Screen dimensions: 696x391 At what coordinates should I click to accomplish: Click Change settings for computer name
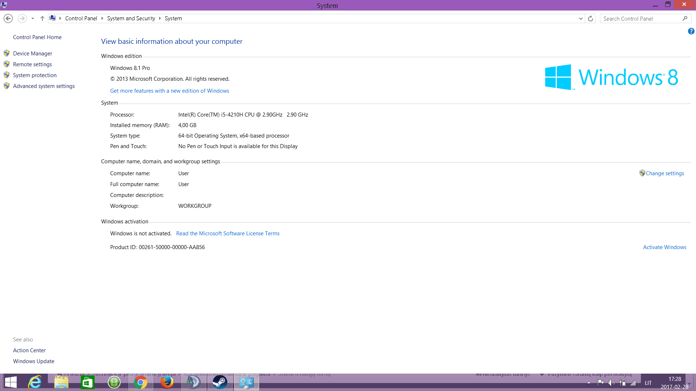click(x=664, y=173)
